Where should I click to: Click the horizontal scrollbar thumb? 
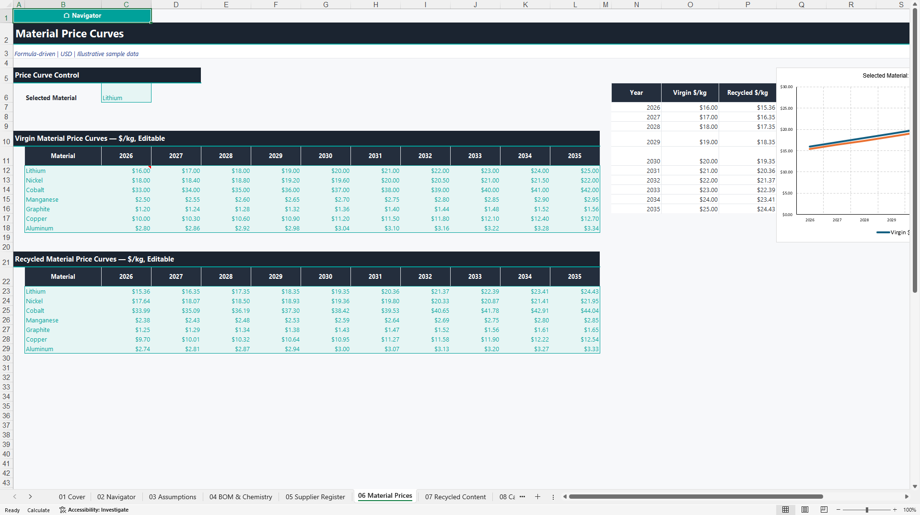(x=696, y=497)
